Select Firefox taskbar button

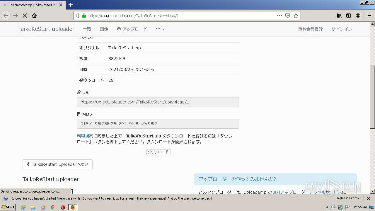[x=73, y=207]
